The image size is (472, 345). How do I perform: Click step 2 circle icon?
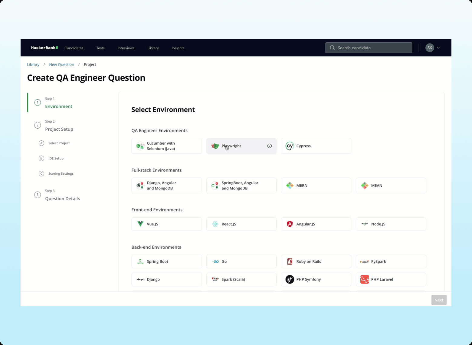38,125
